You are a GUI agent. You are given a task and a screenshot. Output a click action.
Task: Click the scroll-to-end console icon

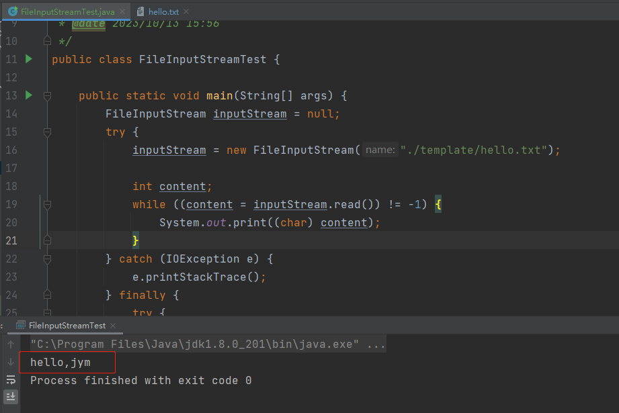coord(11,396)
